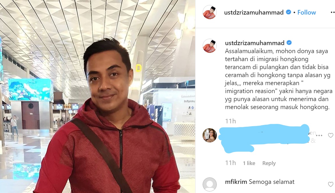This screenshot has width=335, height=193.
Task: Click caption author avatar thumbnail
Action: 209,46
